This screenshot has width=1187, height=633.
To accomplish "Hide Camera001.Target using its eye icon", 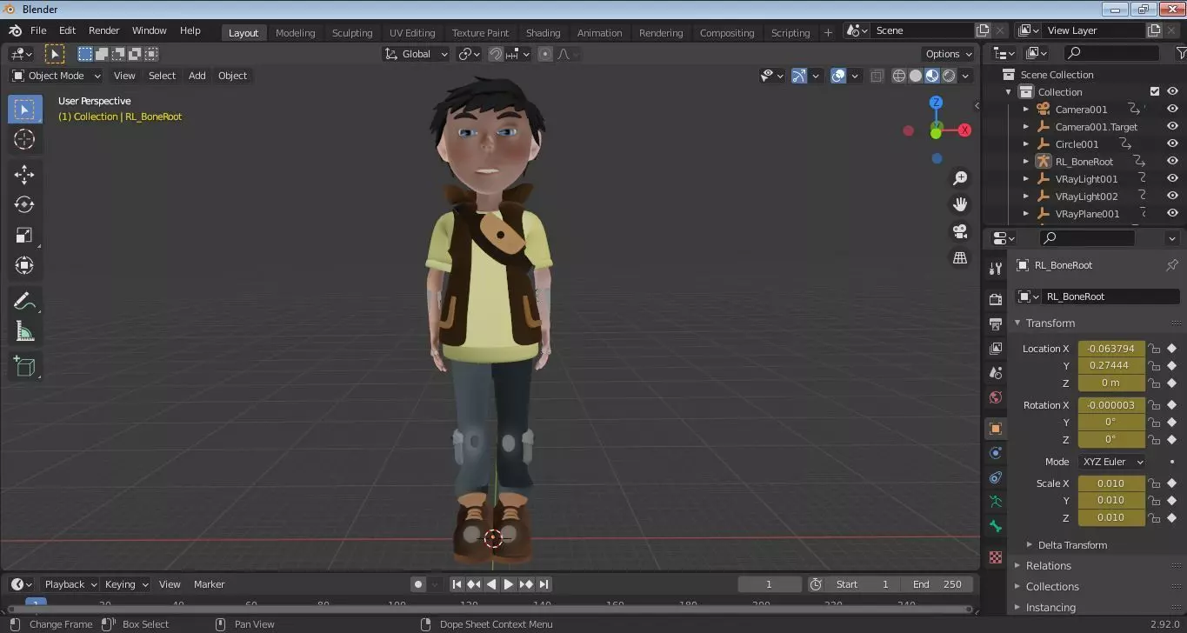I will tap(1172, 127).
